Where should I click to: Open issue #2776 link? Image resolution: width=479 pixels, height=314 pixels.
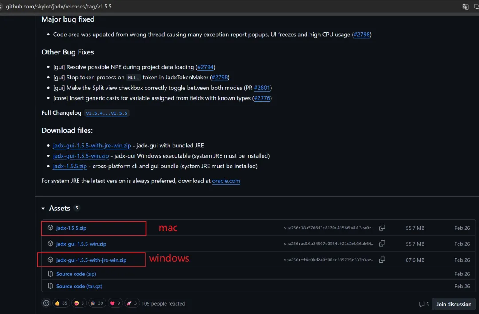(x=262, y=98)
